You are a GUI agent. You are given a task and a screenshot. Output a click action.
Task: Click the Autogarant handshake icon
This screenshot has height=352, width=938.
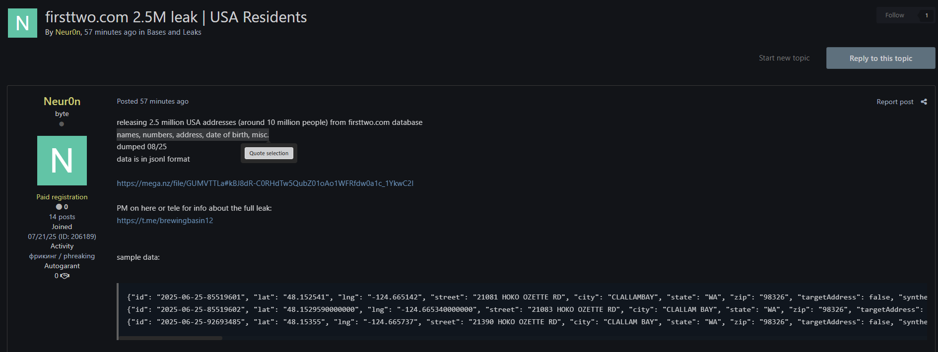click(x=65, y=276)
